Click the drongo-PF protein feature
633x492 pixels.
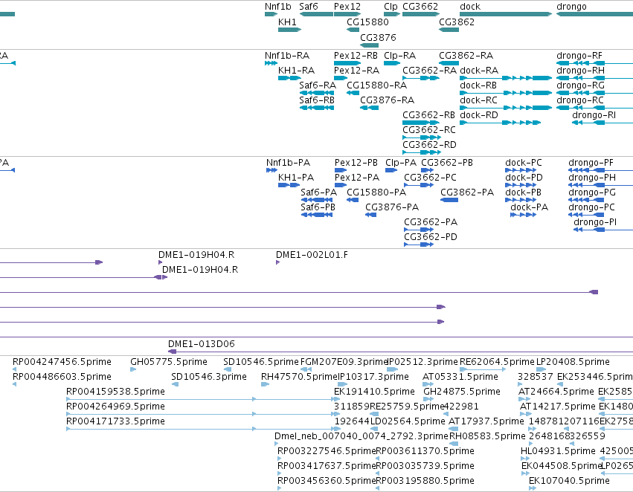pos(601,171)
